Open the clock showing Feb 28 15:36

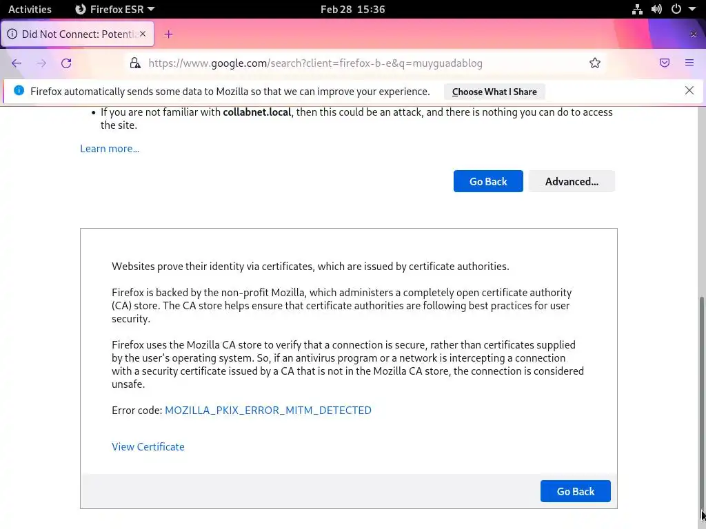pyautogui.click(x=352, y=9)
